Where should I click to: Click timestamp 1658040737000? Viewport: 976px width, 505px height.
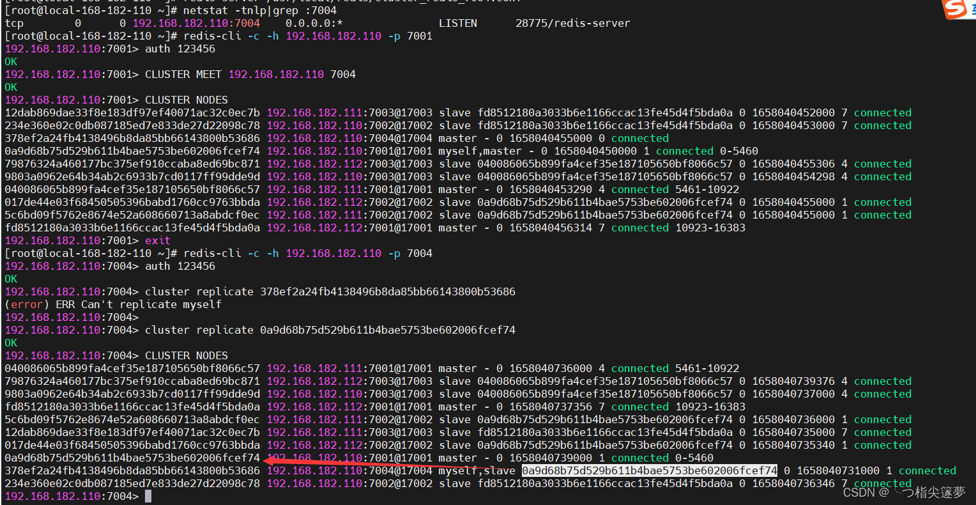pyautogui.click(x=793, y=394)
